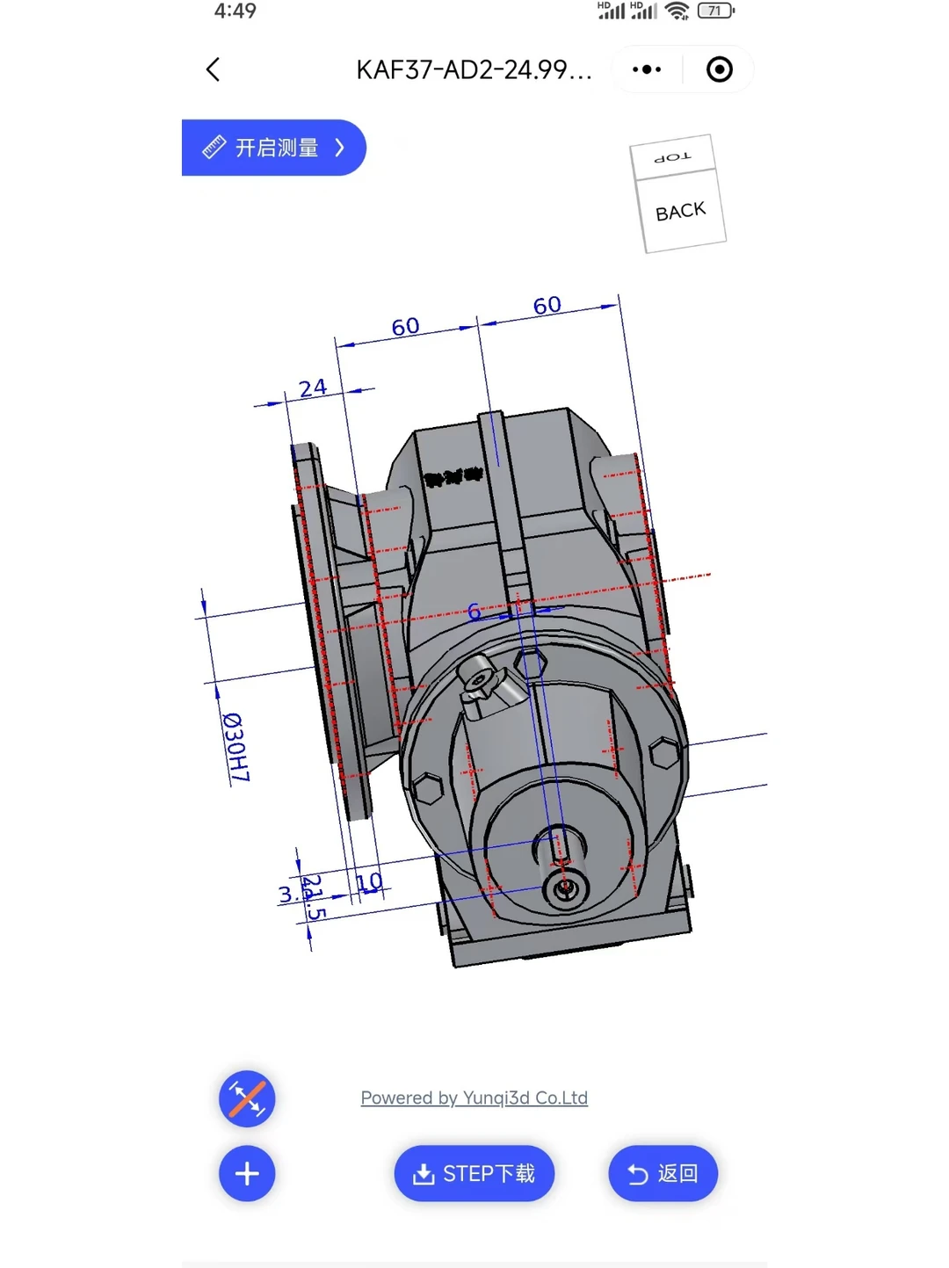Screen dimensions: 949x1268
Task: Go back using the top-left arrow
Action: (213, 69)
